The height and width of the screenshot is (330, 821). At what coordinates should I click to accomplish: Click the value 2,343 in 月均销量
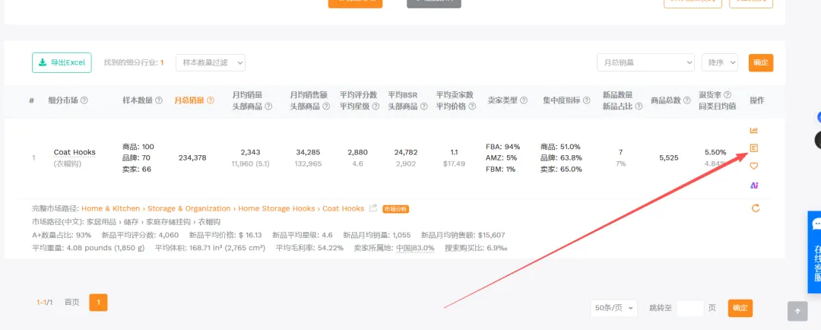250,152
